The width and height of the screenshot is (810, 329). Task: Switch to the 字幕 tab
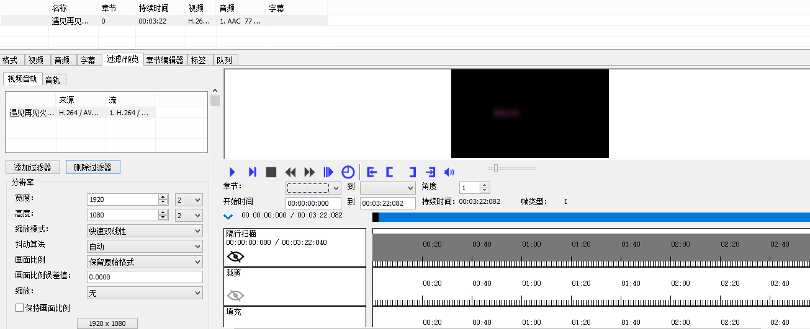[88, 60]
